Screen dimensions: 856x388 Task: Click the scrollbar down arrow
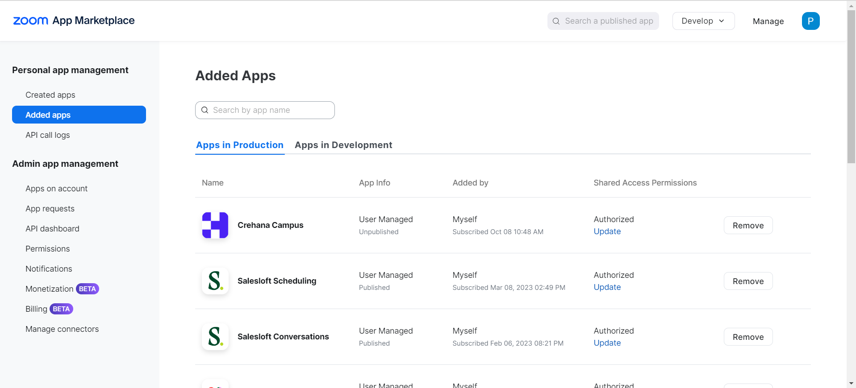click(x=851, y=383)
